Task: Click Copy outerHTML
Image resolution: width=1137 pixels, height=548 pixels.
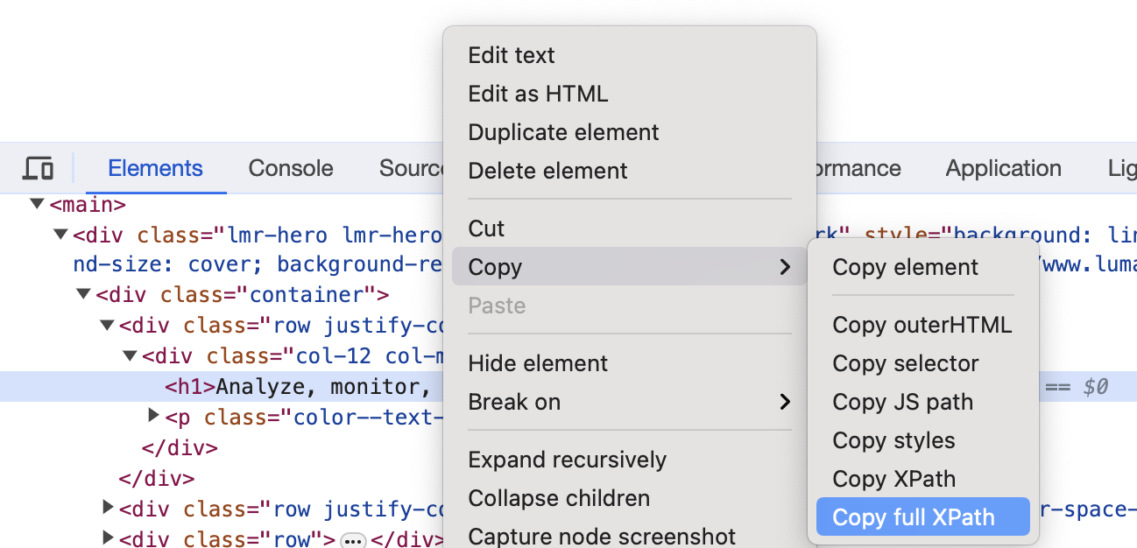Action: (x=922, y=325)
